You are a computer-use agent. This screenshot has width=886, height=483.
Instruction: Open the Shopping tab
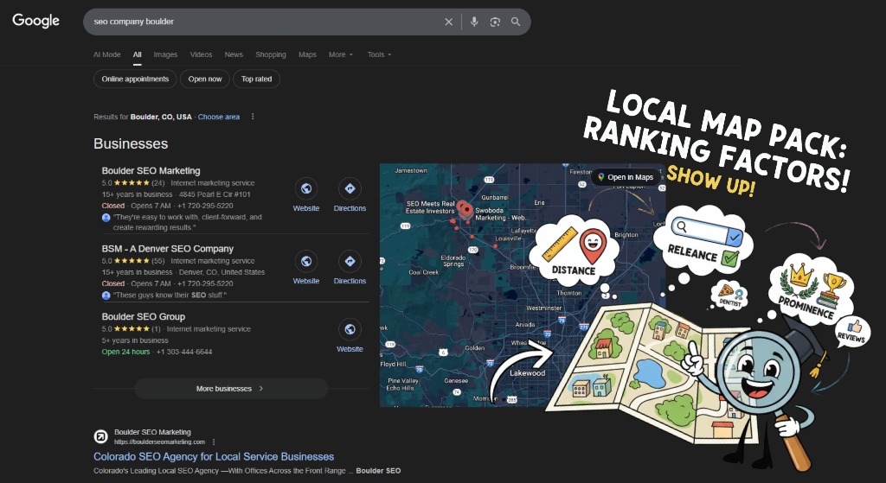point(271,54)
